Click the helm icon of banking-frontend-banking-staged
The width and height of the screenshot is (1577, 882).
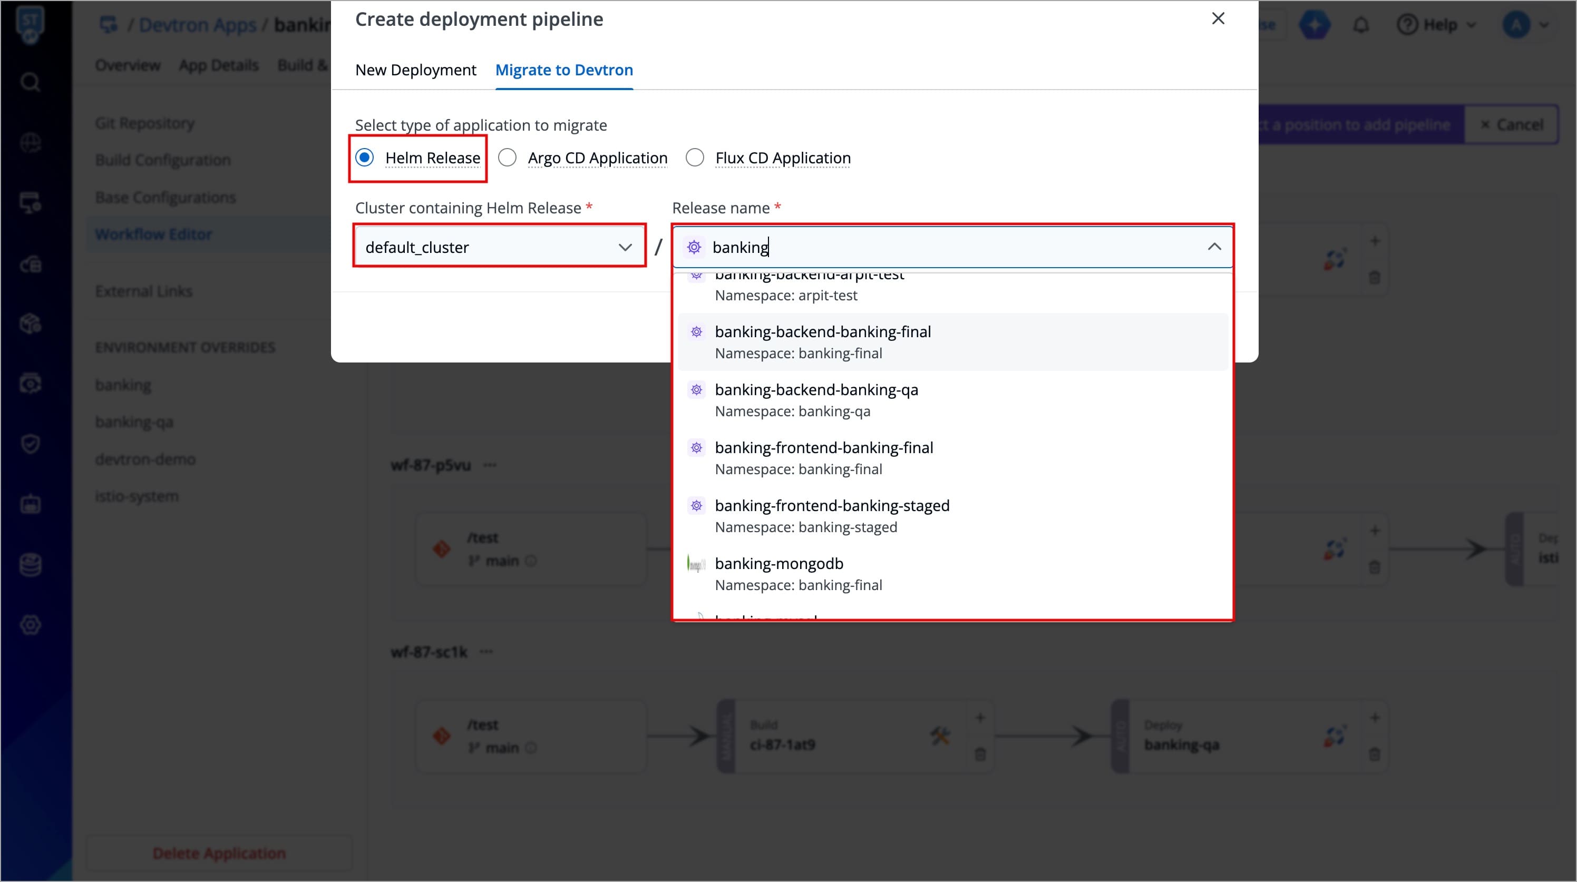(x=696, y=506)
